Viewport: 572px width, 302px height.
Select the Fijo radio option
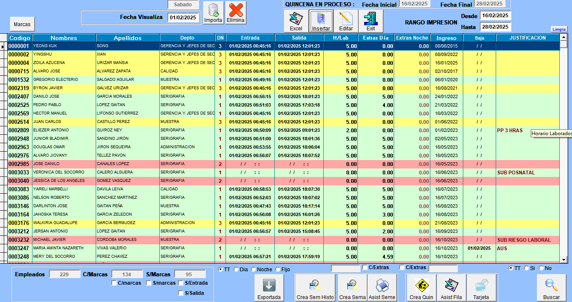coord(278,269)
